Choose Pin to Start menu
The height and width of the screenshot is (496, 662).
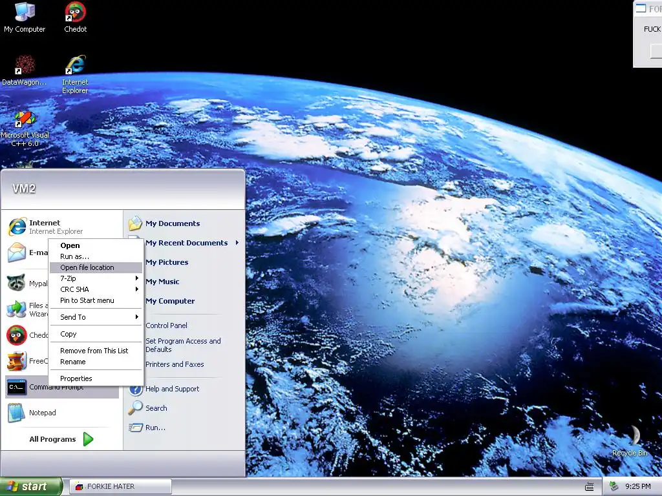point(96,300)
